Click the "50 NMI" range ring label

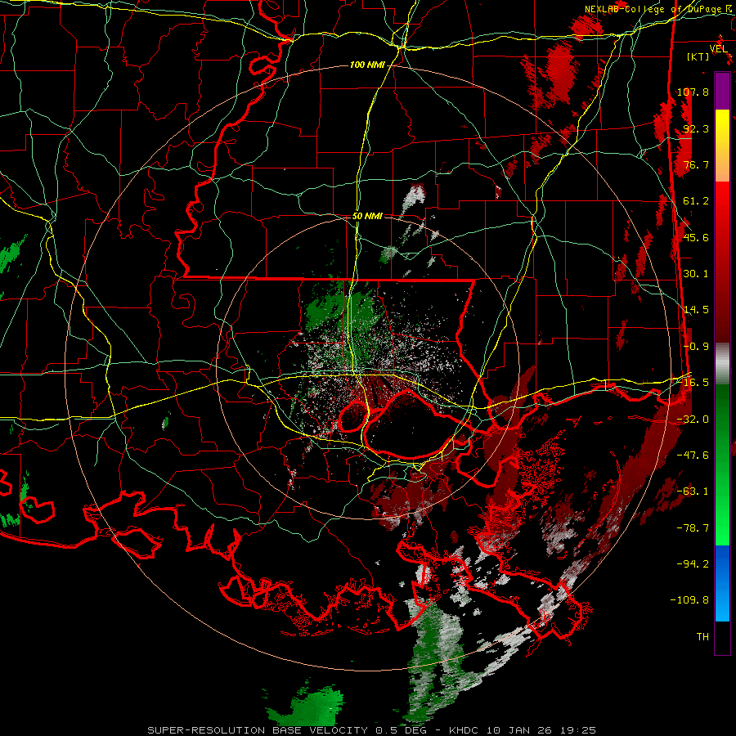pos(367,217)
